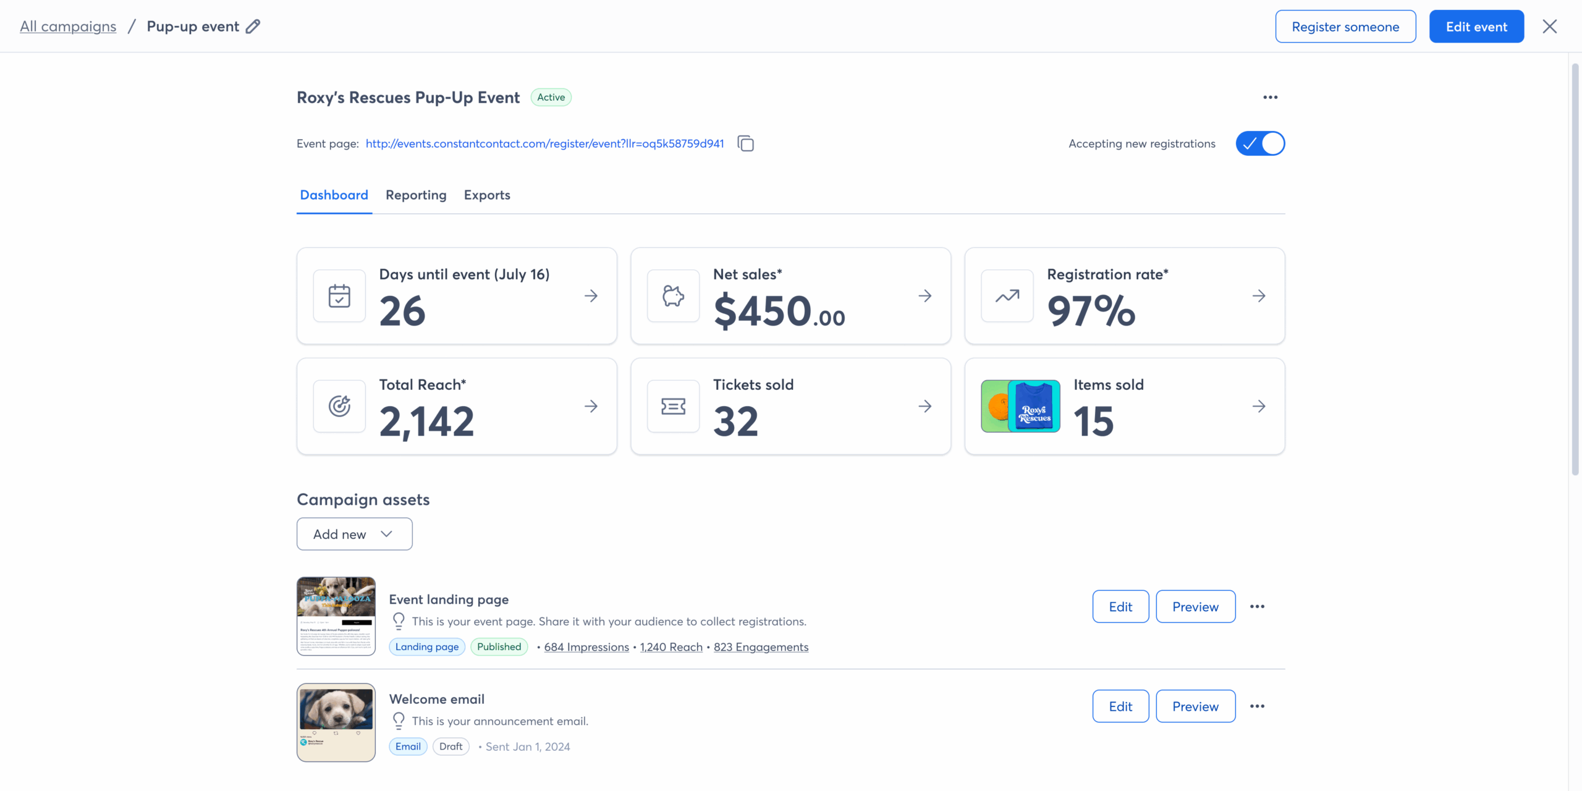Click the target icon for Total Reach
This screenshot has width=1582, height=791.
tap(339, 406)
